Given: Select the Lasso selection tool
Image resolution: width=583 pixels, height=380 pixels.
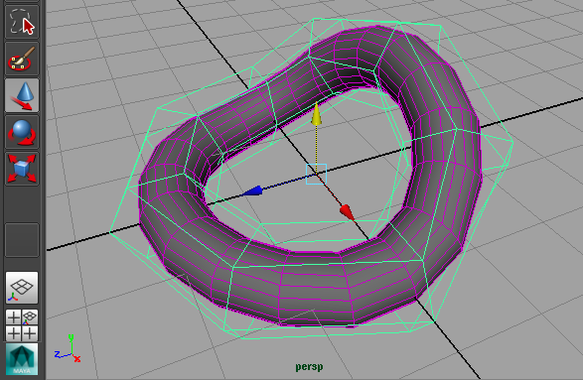Looking at the screenshot, I should [x=22, y=21].
